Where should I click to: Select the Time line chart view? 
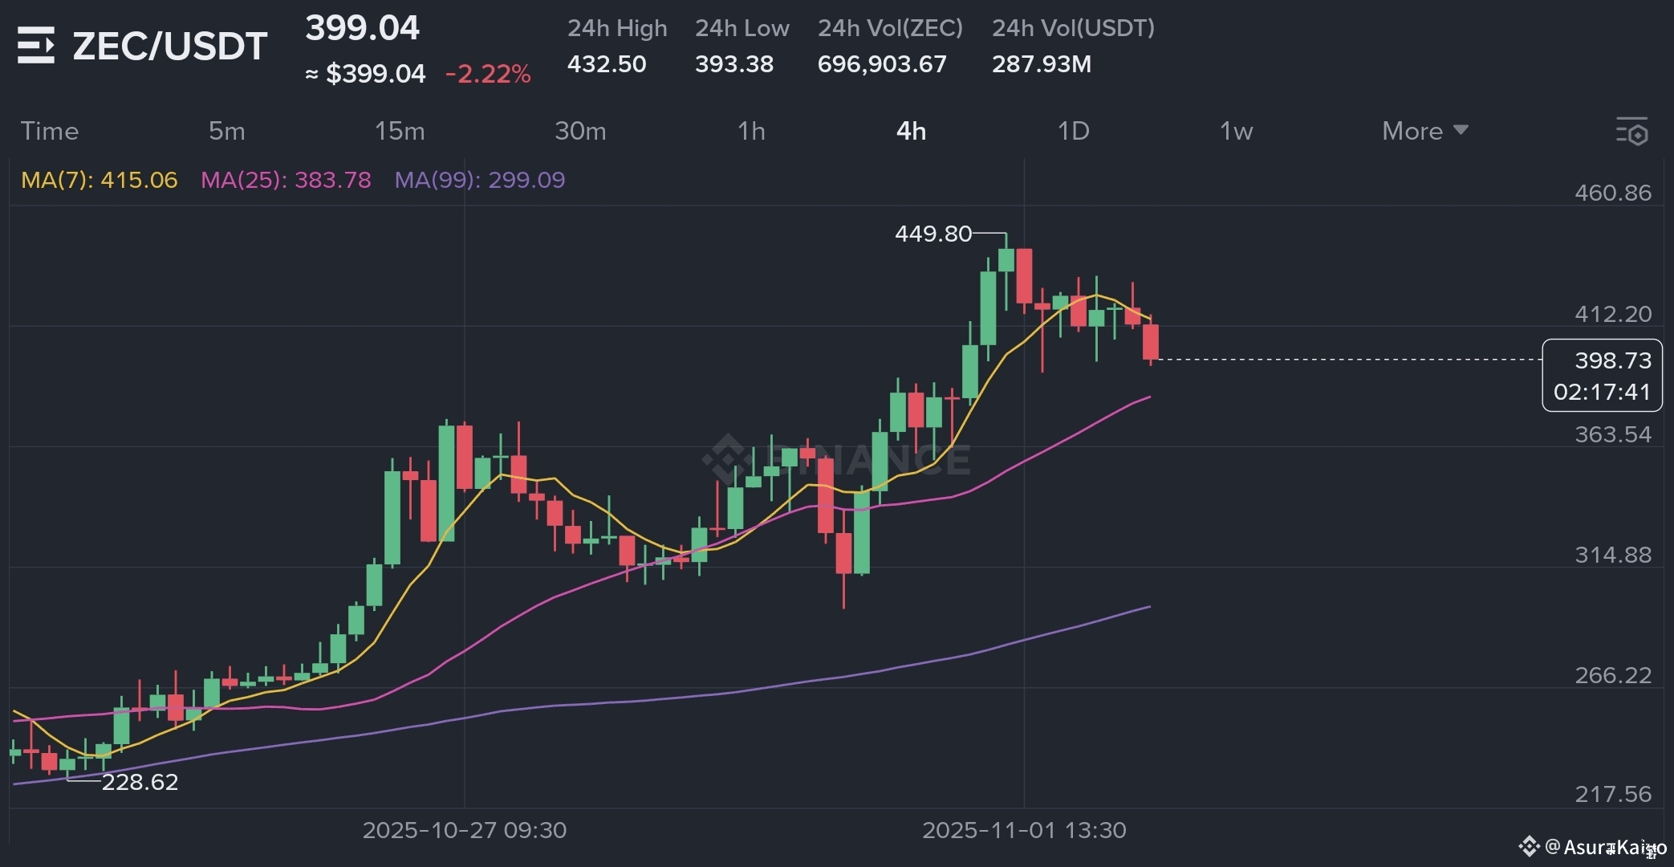pos(50,131)
